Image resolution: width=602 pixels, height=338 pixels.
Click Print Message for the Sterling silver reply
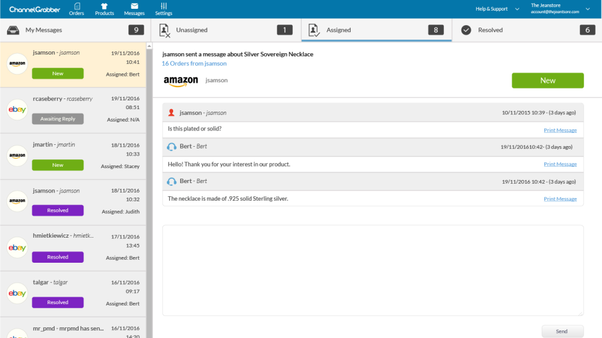[x=560, y=199]
